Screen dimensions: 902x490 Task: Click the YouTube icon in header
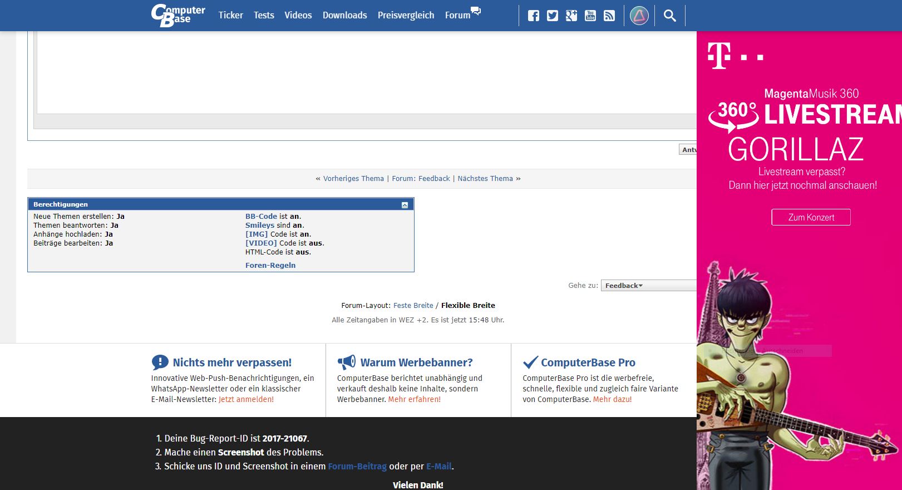coord(590,16)
